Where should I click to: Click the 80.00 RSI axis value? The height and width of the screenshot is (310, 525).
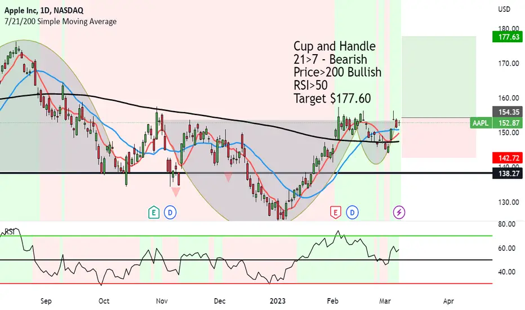[x=506, y=224]
